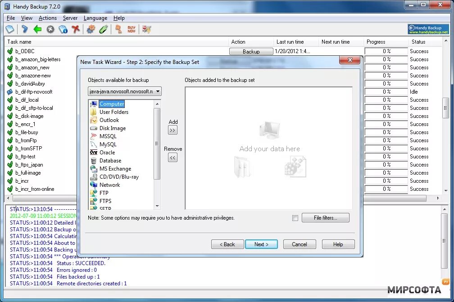
Task: Select the b_disk-image task
Action: 29,116
